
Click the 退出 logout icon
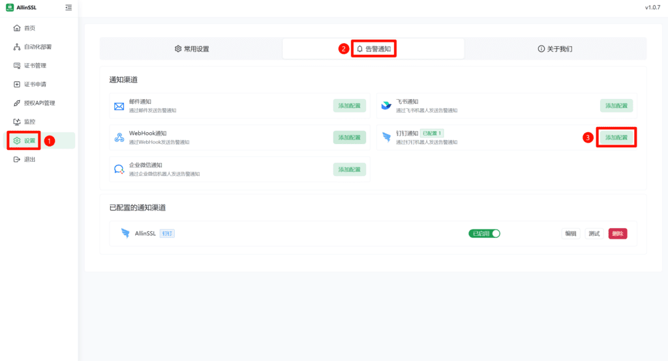coord(17,159)
